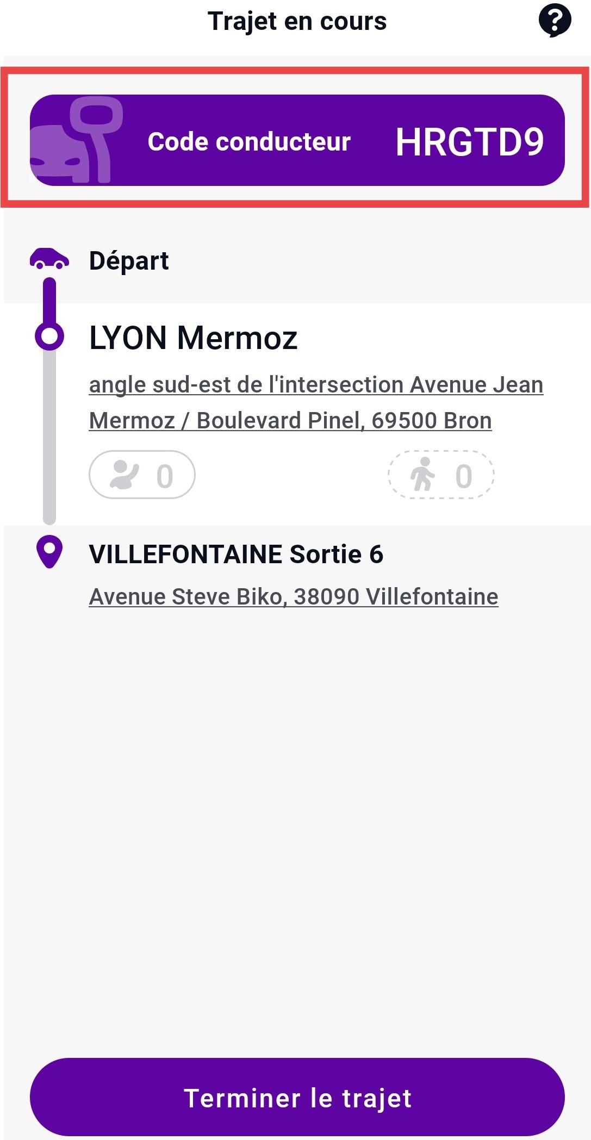
Task: Click the Code conducteur label
Action: 249,142
